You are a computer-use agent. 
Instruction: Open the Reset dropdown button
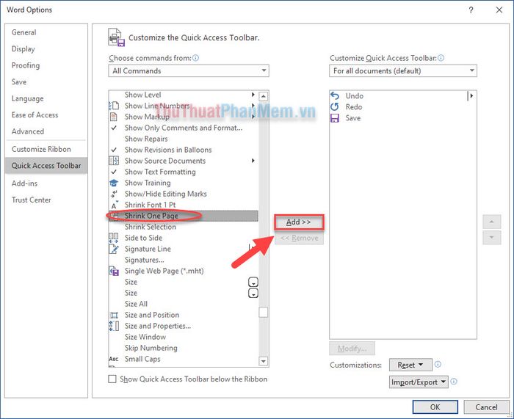tap(410, 365)
